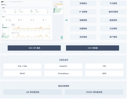Click the 基础设施集群 section heading
Viewport: 127px width, 99px height.
63,86
